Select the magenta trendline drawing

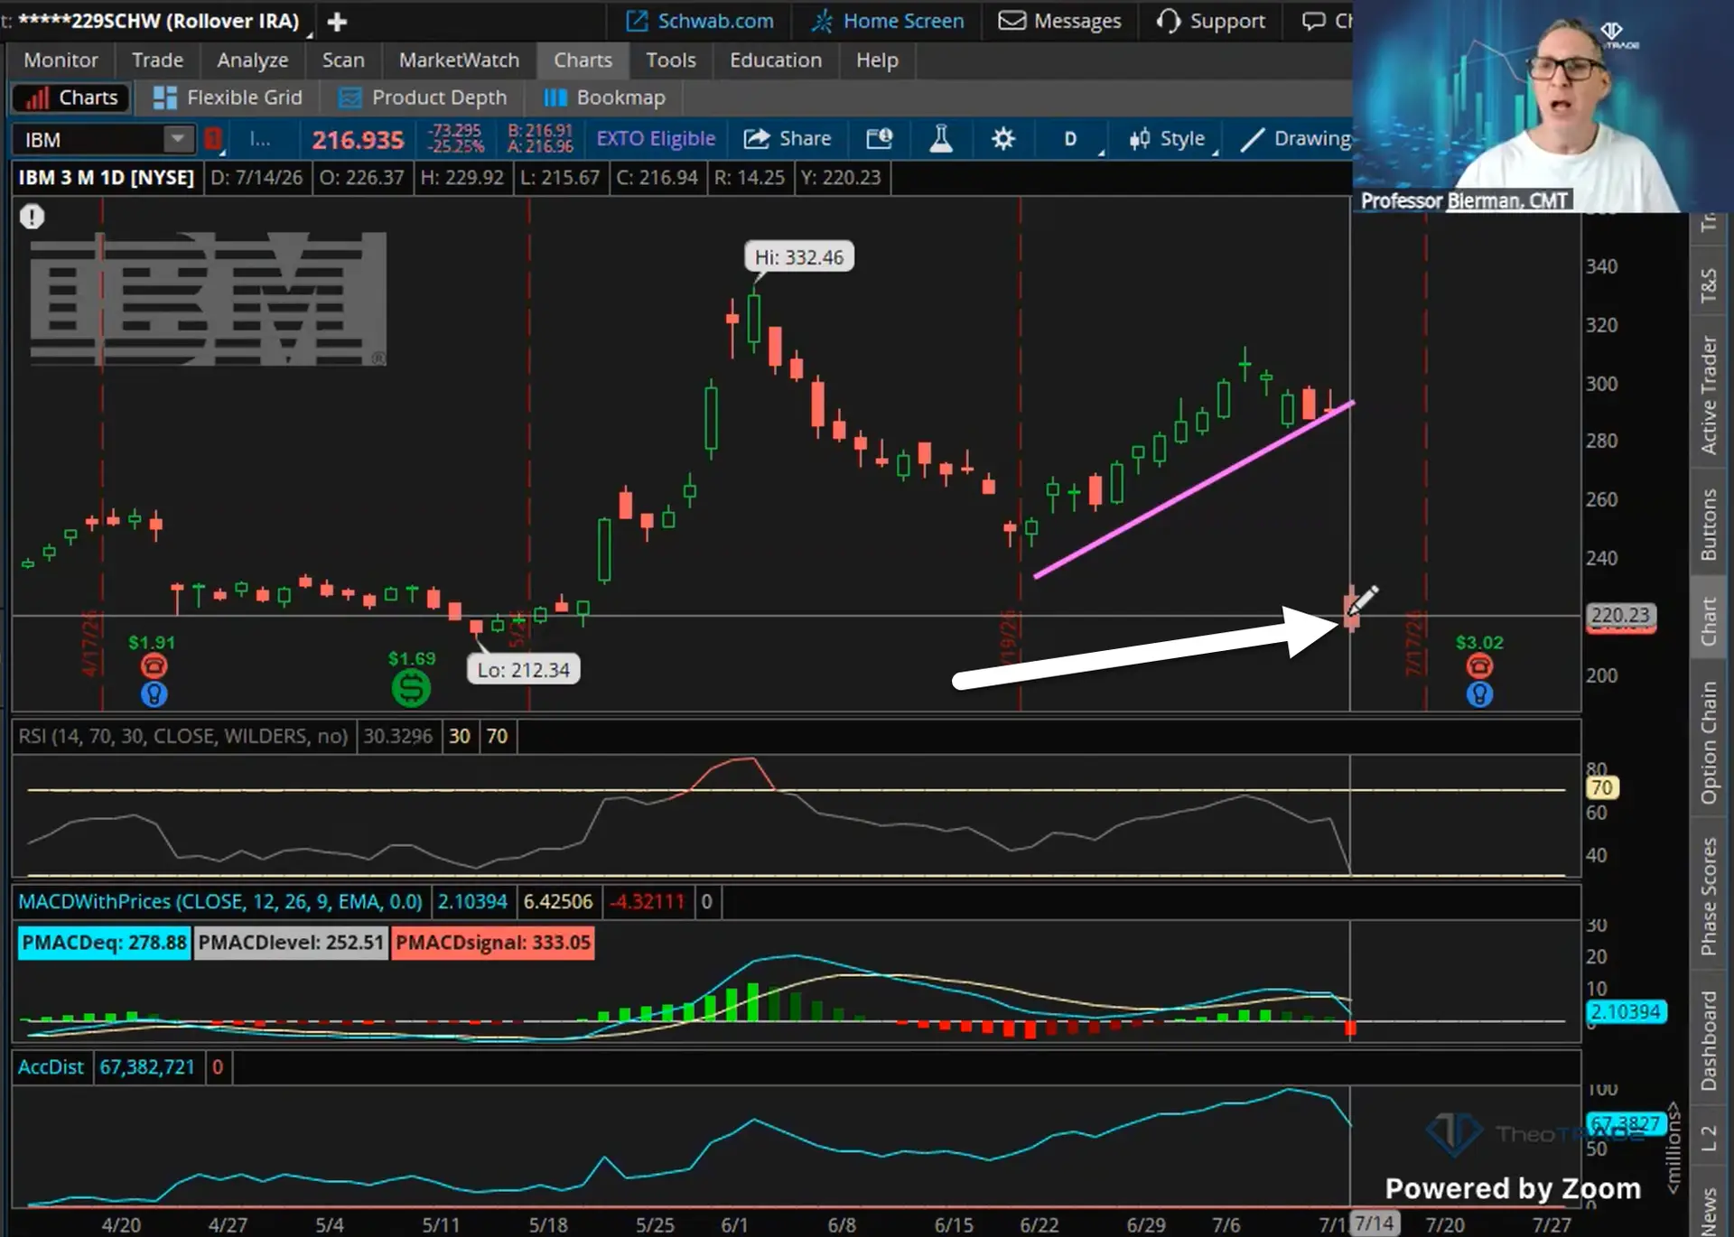click(x=1194, y=489)
